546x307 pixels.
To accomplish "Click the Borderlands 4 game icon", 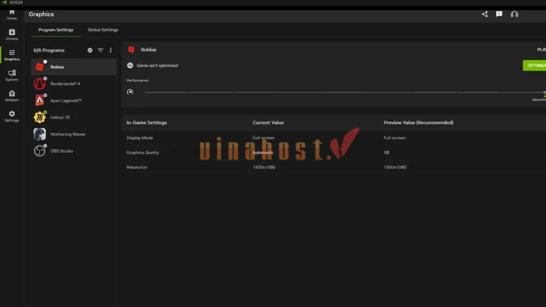I will click(39, 84).
